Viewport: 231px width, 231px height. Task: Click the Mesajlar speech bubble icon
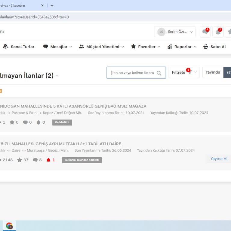point(45,47)
